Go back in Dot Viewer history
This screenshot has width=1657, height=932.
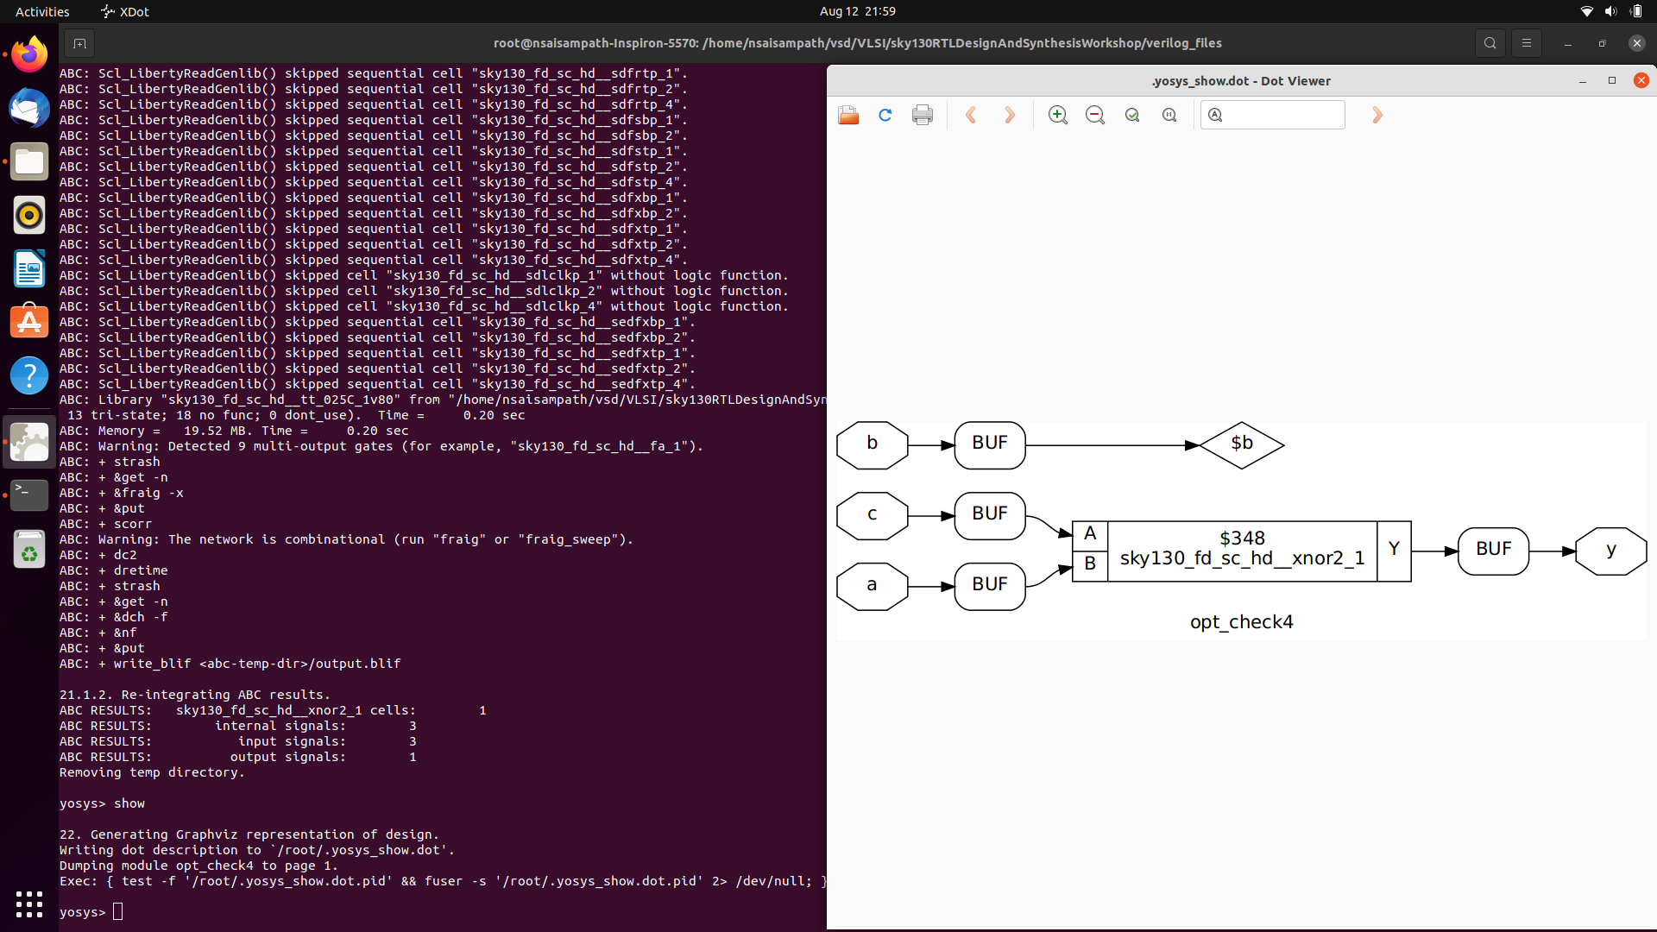(972, 115)
